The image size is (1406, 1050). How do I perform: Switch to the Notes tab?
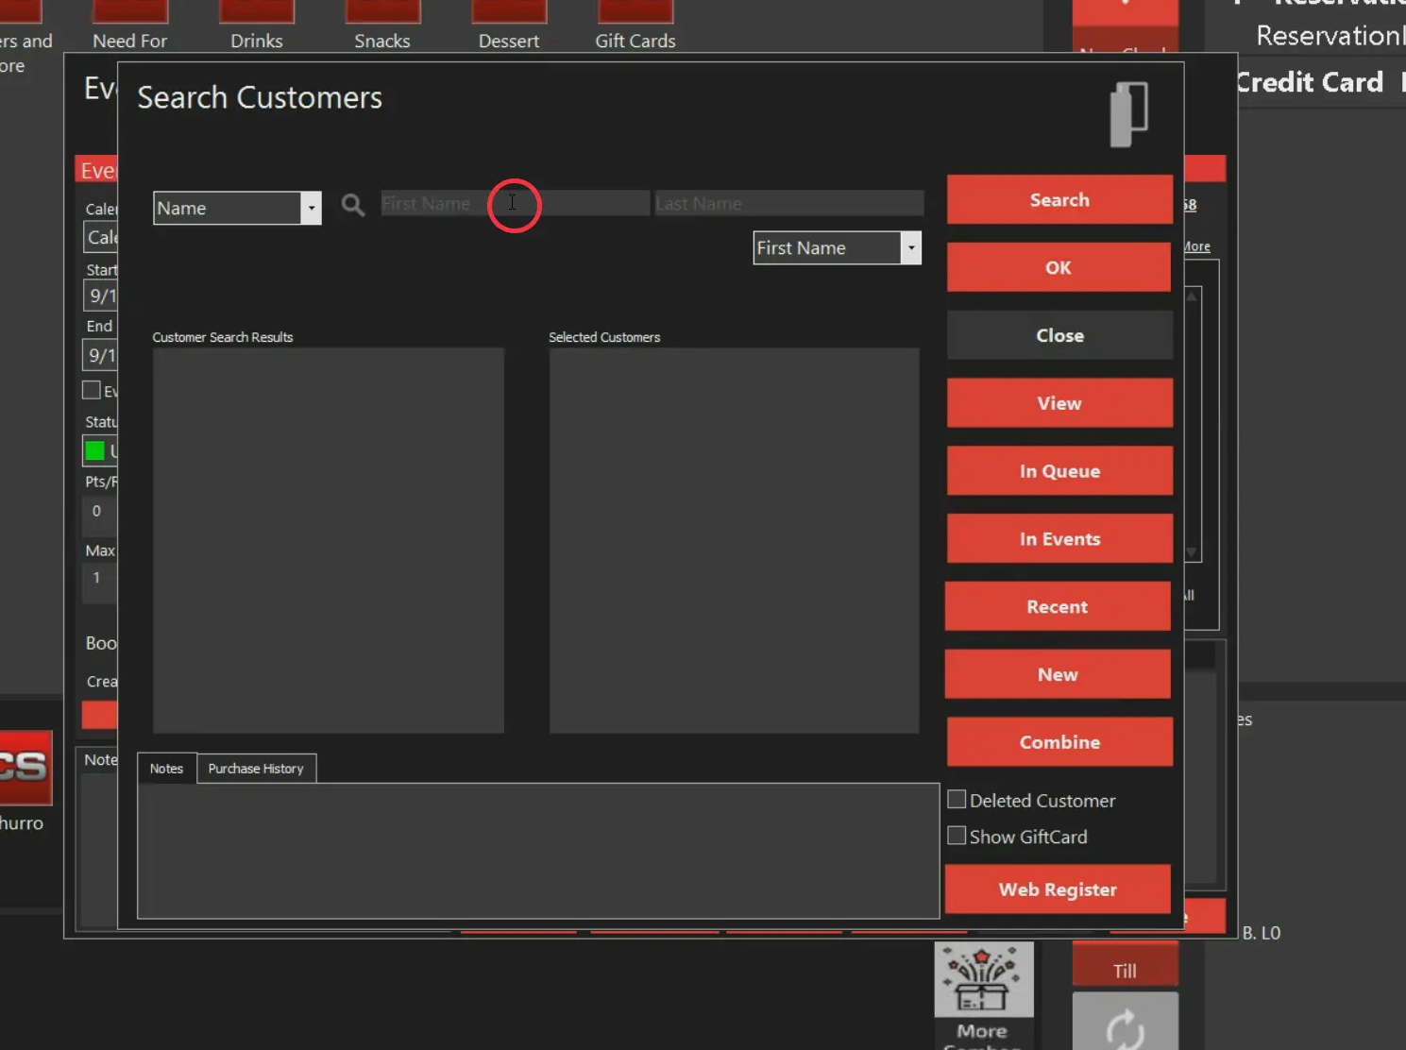166,769
